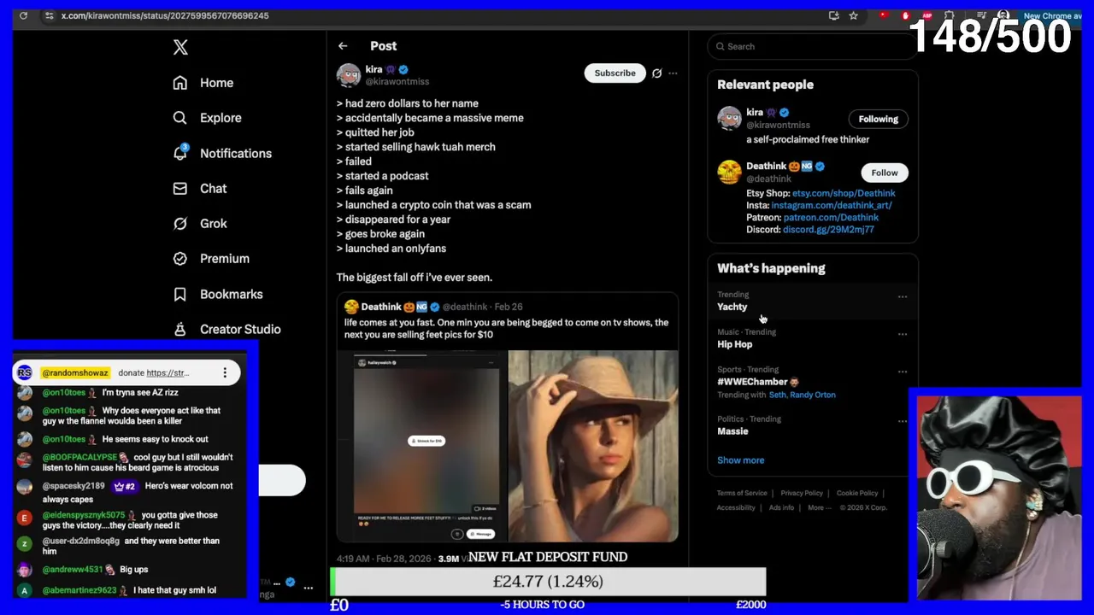The height and width of the screenshot is (615, 1094).
Task: Open the Hip Hop trending topic
Action: coord(735,344)
